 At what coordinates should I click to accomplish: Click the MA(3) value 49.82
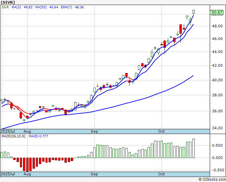(x=28, y=7)
